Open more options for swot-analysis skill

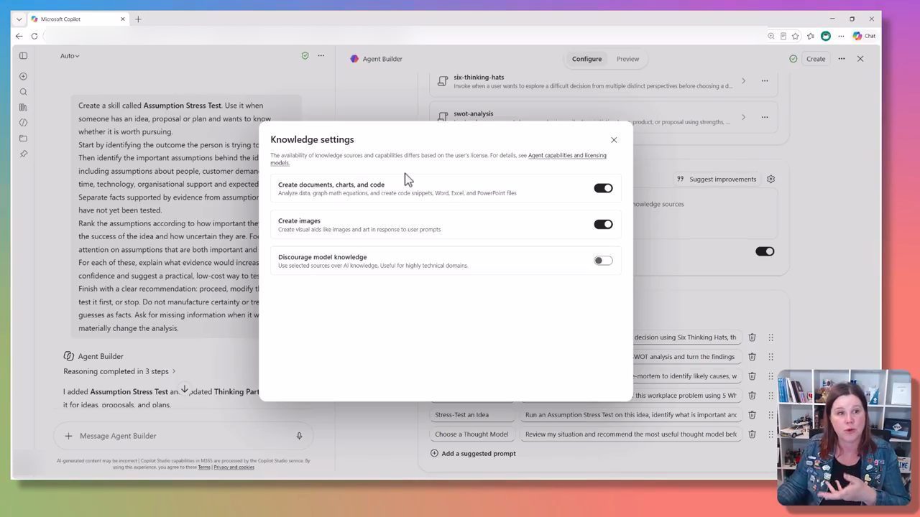pos(765,117)
